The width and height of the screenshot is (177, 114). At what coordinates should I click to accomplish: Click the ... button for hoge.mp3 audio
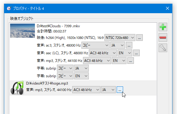coord(120,90)
